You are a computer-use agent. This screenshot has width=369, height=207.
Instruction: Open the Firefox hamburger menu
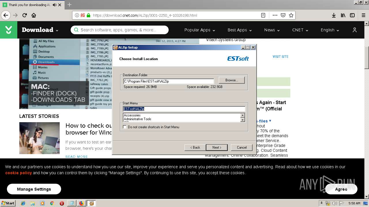(x=363, y=15)
